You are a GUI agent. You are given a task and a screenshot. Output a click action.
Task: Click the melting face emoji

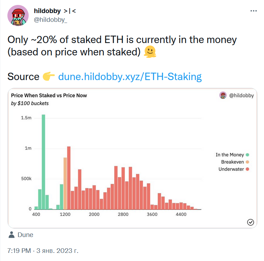click(150, 52)
